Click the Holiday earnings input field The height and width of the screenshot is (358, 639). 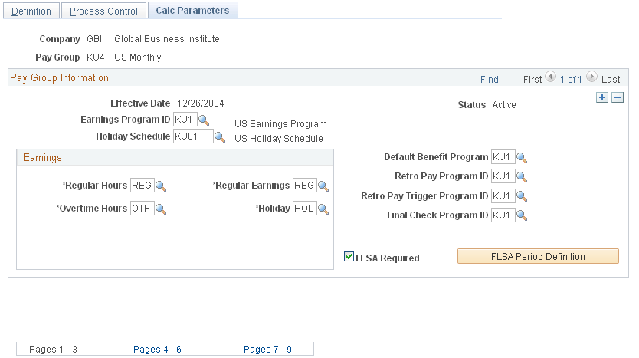pyautogui.click(x=304, y=209)
